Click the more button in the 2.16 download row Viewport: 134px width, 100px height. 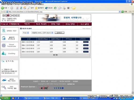(x=86, y=42)
